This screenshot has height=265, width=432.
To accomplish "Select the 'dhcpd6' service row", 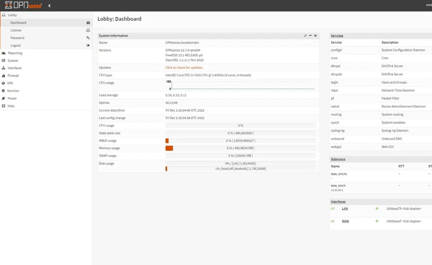I will click(x=381, y=74).
